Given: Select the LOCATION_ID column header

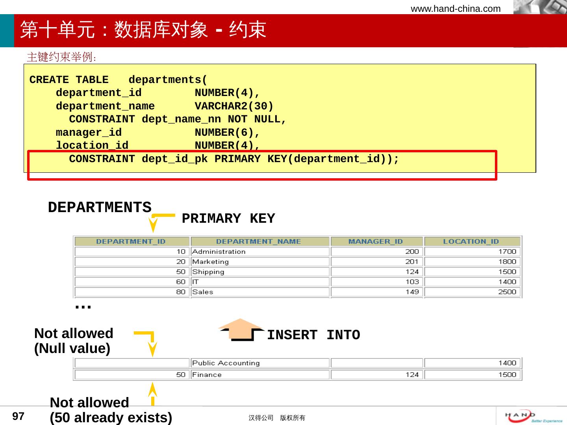Looking at the screenshot, I should click(x=472, y=241).
